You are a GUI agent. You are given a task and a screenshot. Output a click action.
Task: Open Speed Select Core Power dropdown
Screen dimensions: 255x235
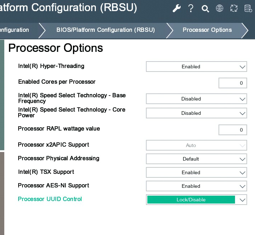coord(196,113)
